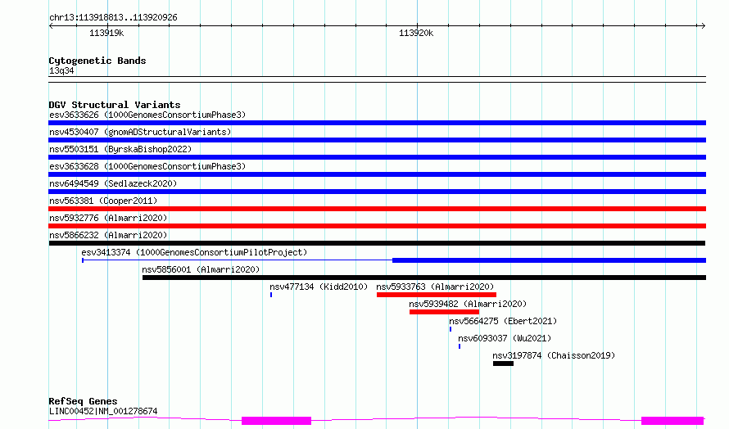Click the DGV Structural Variants track title
Image resolution: width=729 pixels, height=429 pixels.
(115, 105)
